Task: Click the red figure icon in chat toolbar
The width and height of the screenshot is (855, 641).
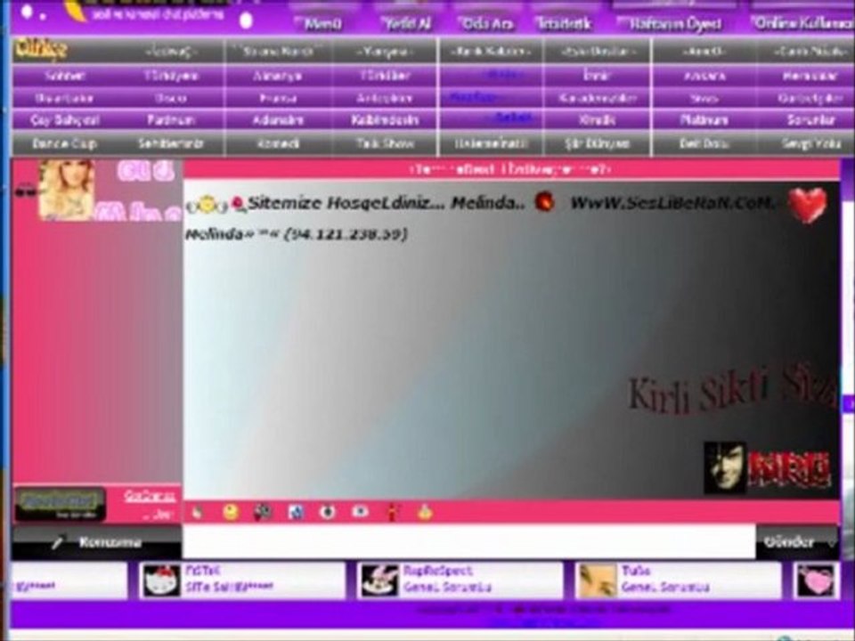Action: [392, 513]
